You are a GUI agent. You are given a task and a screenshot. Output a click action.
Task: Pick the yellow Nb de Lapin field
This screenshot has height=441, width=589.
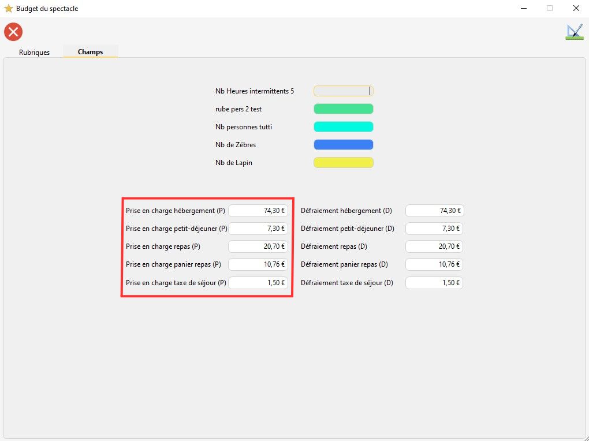click(343, 163)
